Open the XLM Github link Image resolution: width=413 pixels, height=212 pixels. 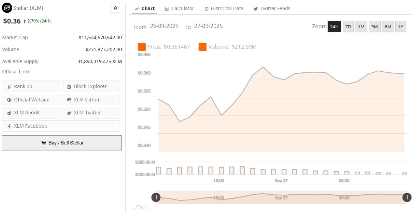(91, 99)
